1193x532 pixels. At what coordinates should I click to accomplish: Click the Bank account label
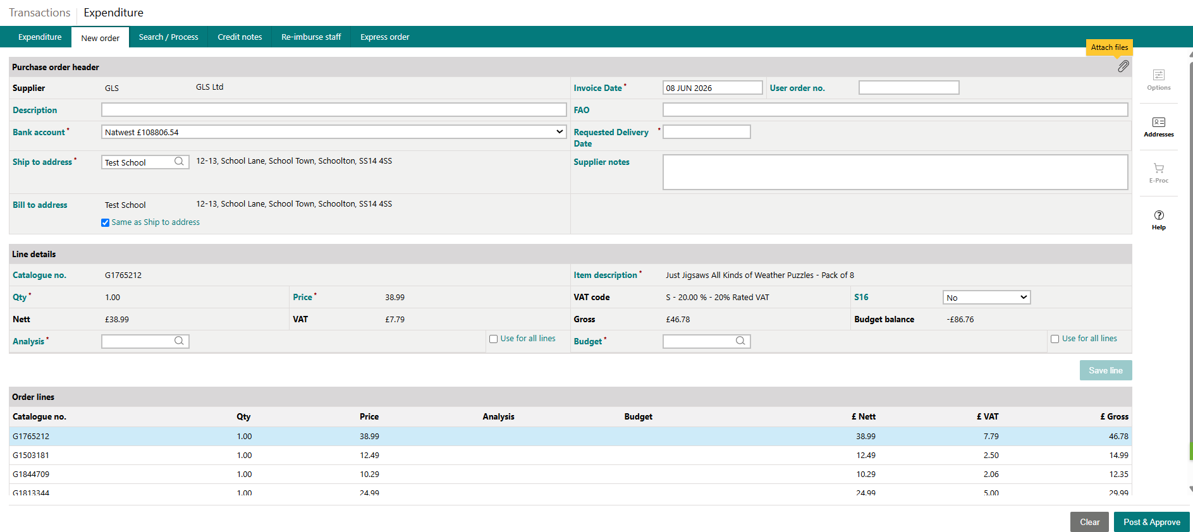(x=39, y=133)
